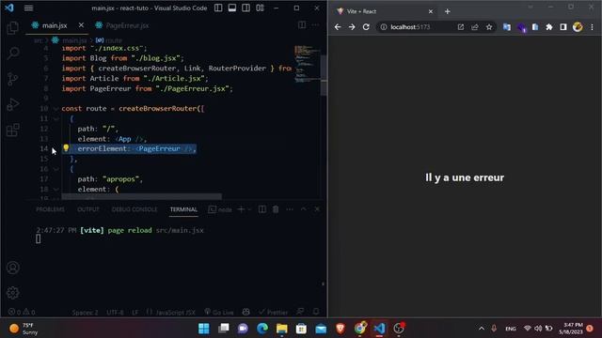Screen dimensions: 602x338
Task: Open terminal panel More Actions menu
Action: point(290,209)
